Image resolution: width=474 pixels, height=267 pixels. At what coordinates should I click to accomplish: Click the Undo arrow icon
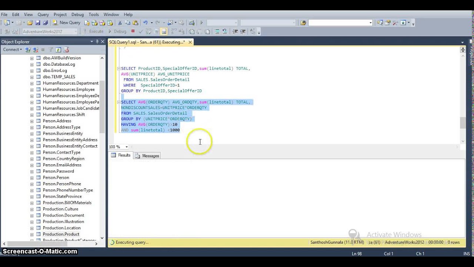coord(145,23)
